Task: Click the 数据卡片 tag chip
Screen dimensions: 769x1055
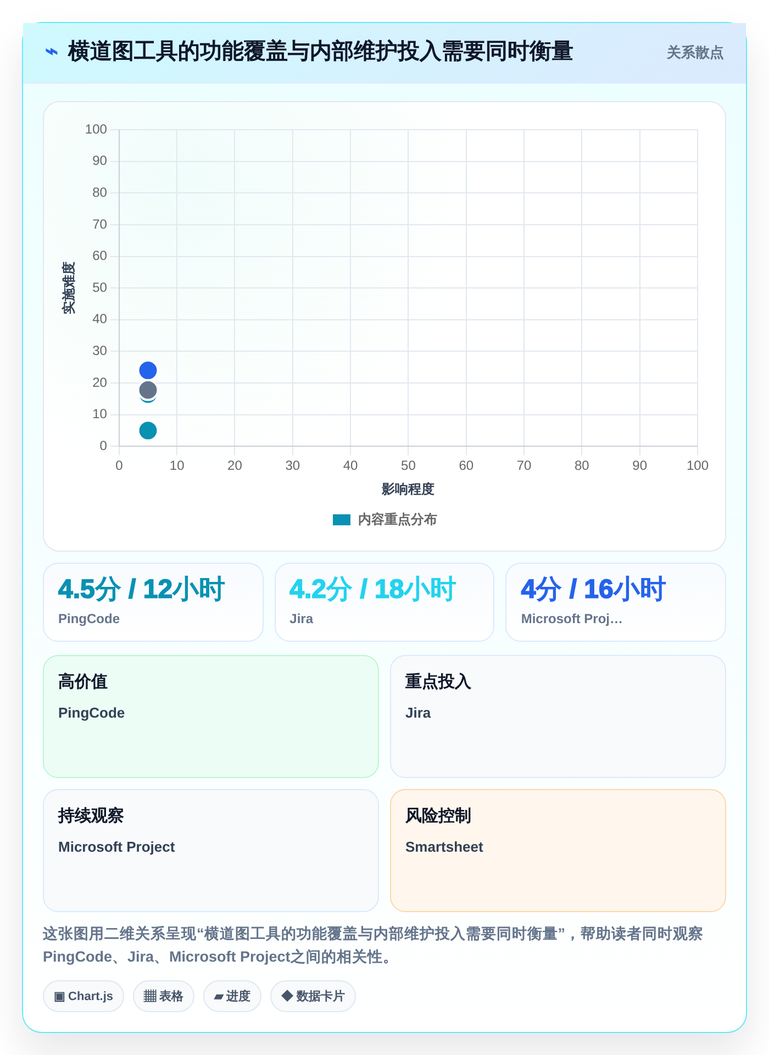Action: coord(313,996)
